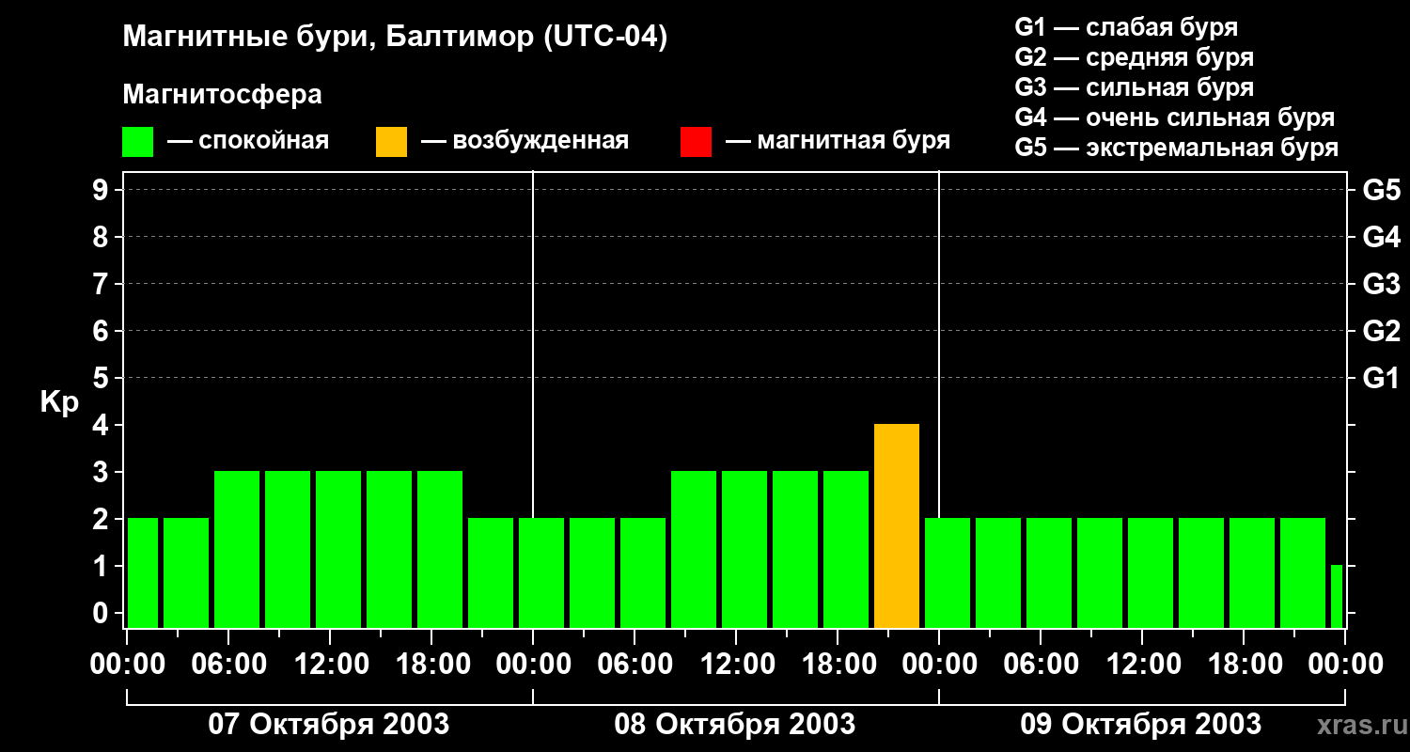Select the orange Kp 4 bar

click(x=897, y=526)
